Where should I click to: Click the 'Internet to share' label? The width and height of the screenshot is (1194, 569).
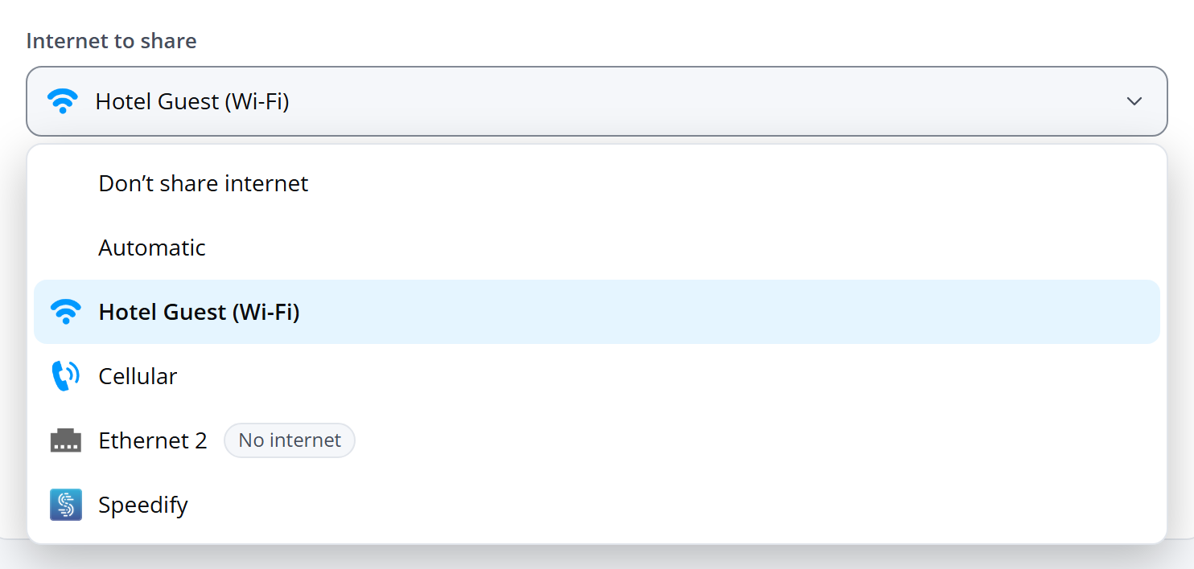(112, 41)
